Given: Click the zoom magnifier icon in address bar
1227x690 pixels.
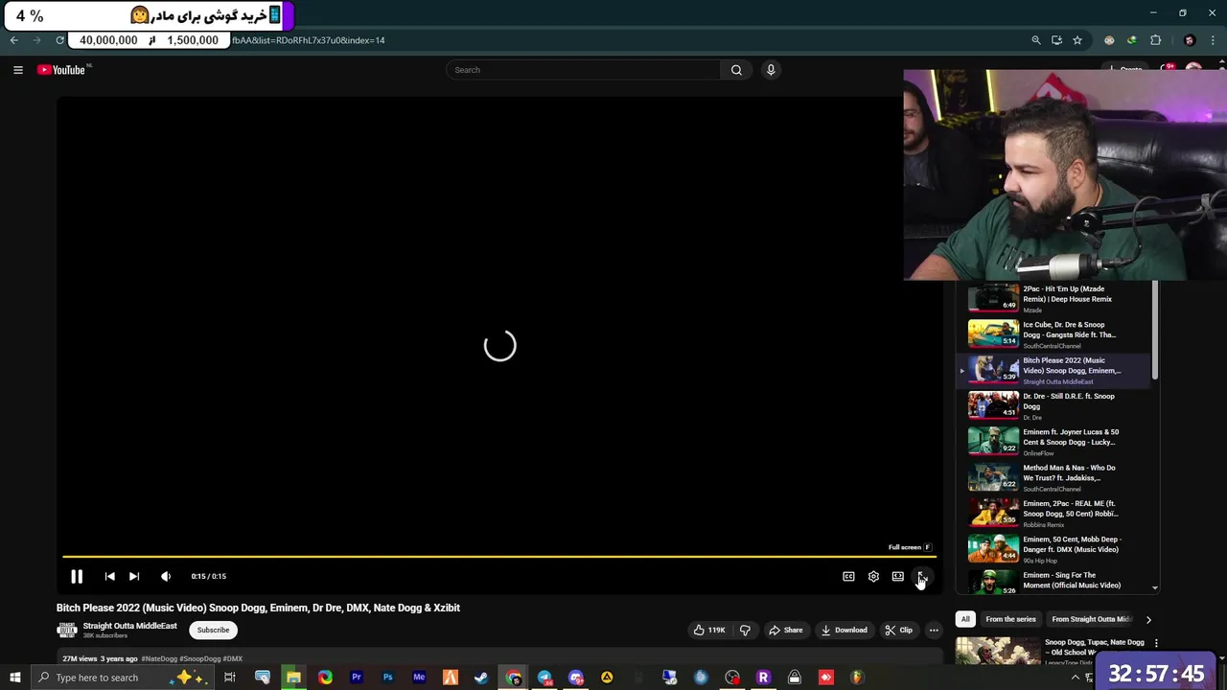Looking at the screenshot, I should [1035, 40].
